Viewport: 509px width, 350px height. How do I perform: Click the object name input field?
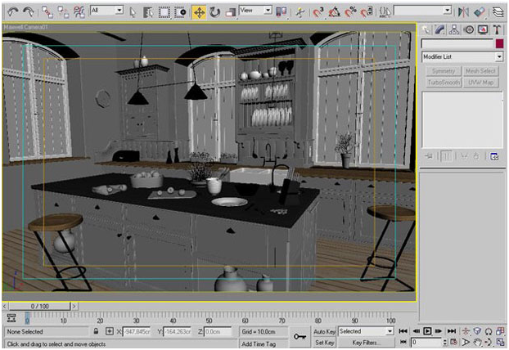[457, 43]
